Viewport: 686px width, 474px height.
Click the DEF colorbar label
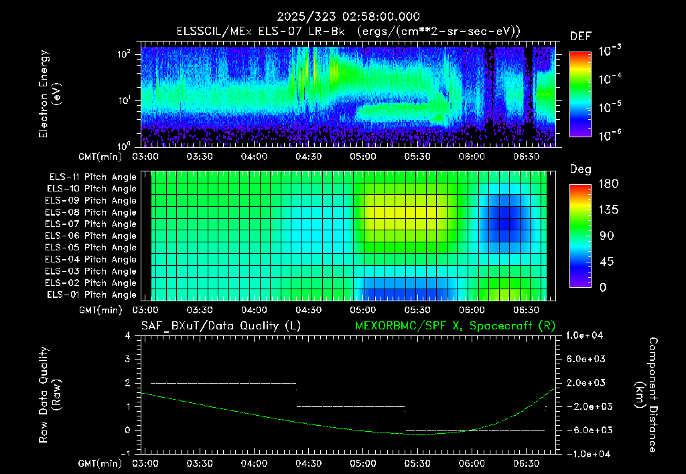(581, 36)
